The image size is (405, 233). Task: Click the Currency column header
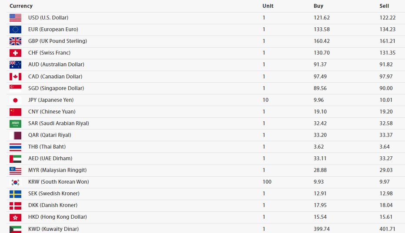coord(21,6)
